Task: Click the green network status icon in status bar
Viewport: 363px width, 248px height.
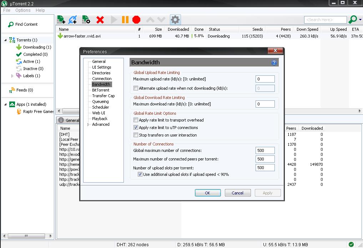Action: pos(351,244)
